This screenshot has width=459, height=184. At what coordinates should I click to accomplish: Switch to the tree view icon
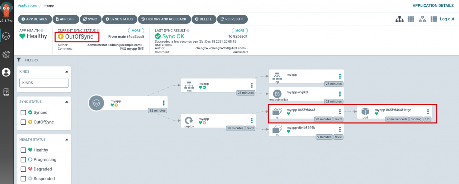399,19
